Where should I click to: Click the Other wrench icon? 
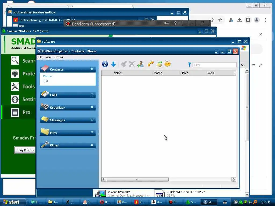pyautogui.click(x=45, y=144)
